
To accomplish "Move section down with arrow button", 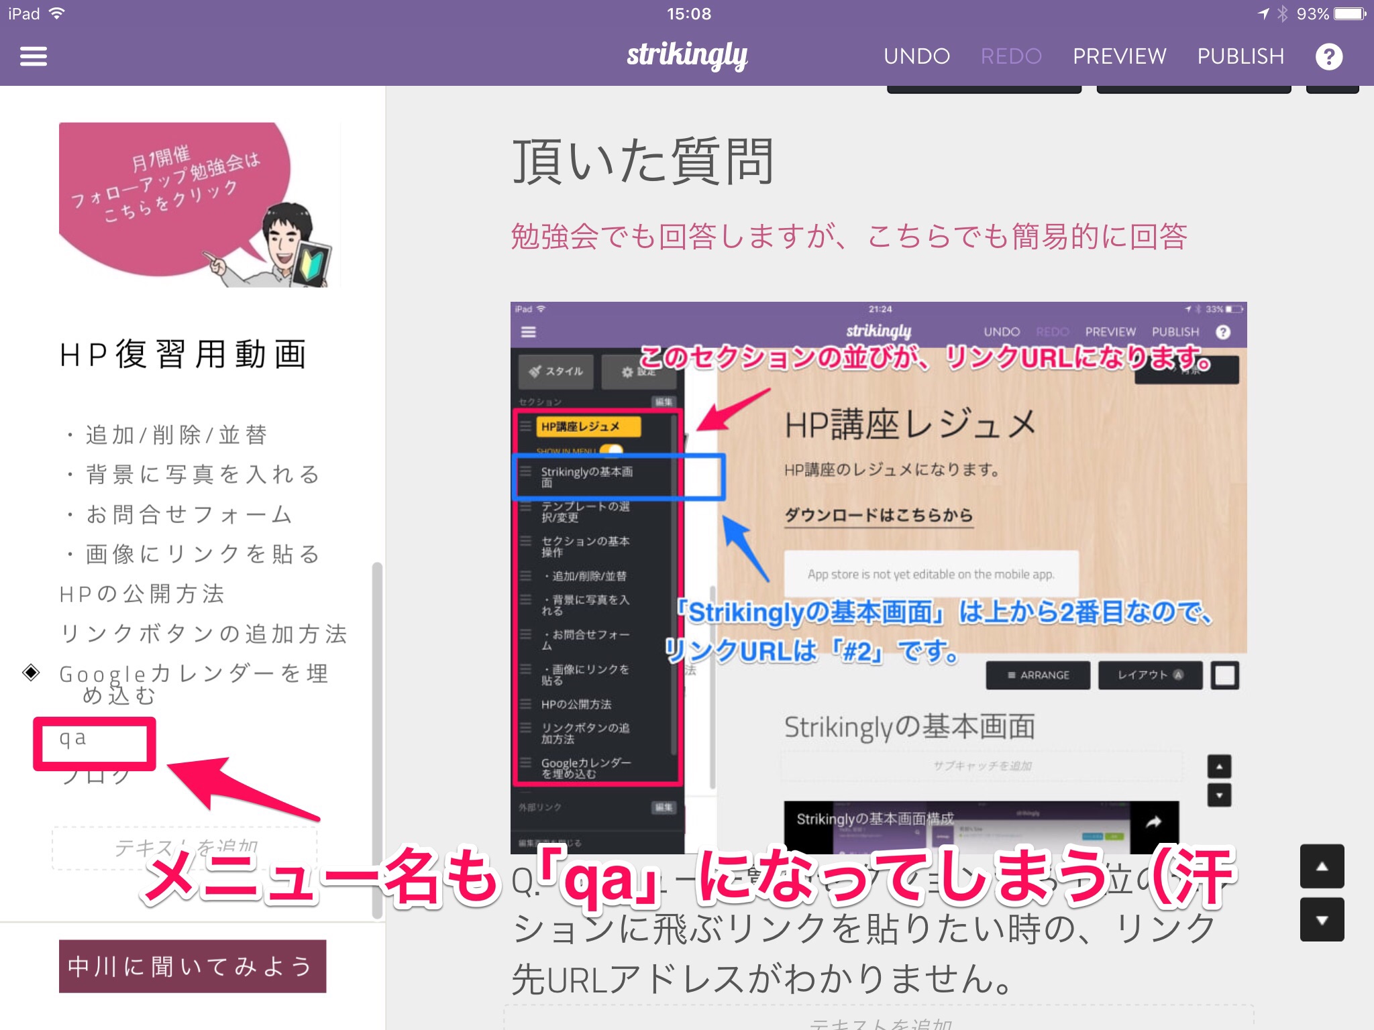I will (x=1322, y=919).
